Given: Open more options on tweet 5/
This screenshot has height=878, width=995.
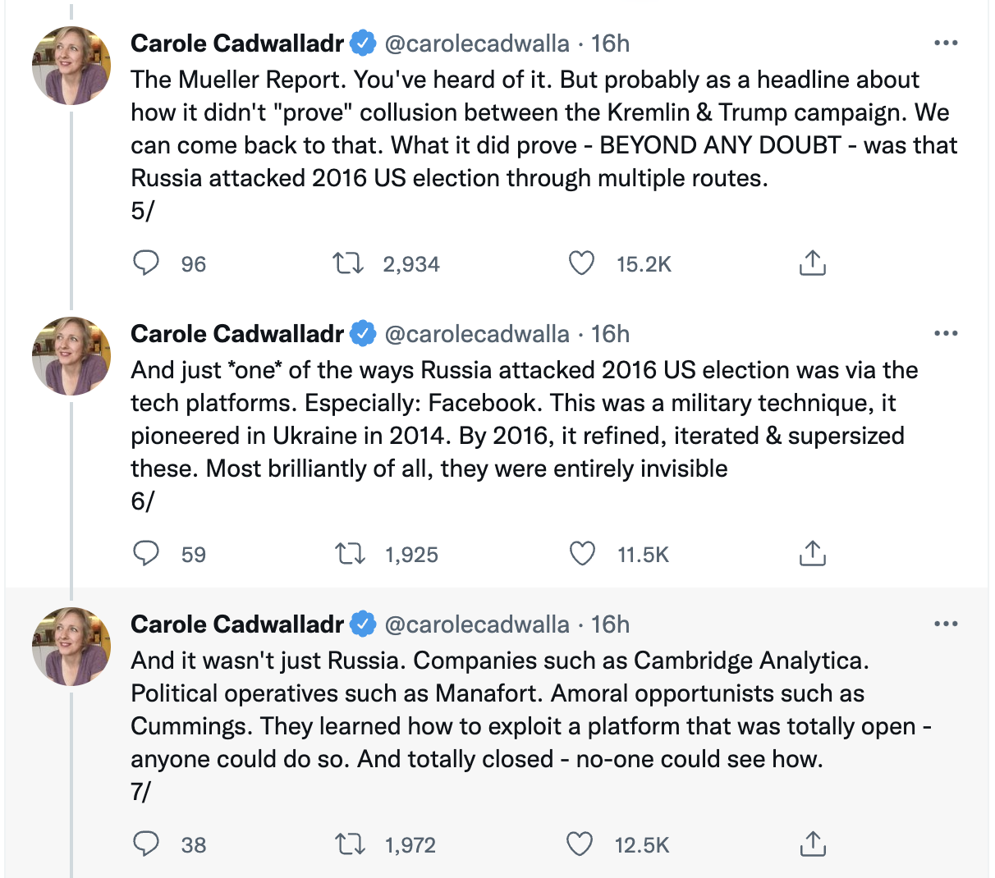Looking at the screenshot, I should coord(946,43).
